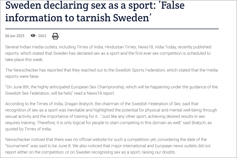Click the quote beginning 'On June 8th'
237x158 pixels.
click(112, 90)
